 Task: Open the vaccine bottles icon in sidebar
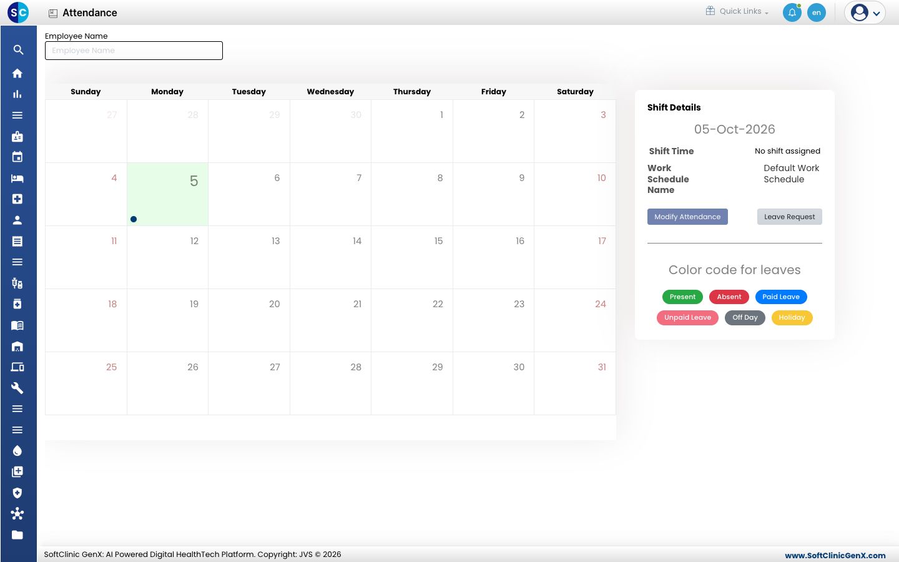pos(17,283)
